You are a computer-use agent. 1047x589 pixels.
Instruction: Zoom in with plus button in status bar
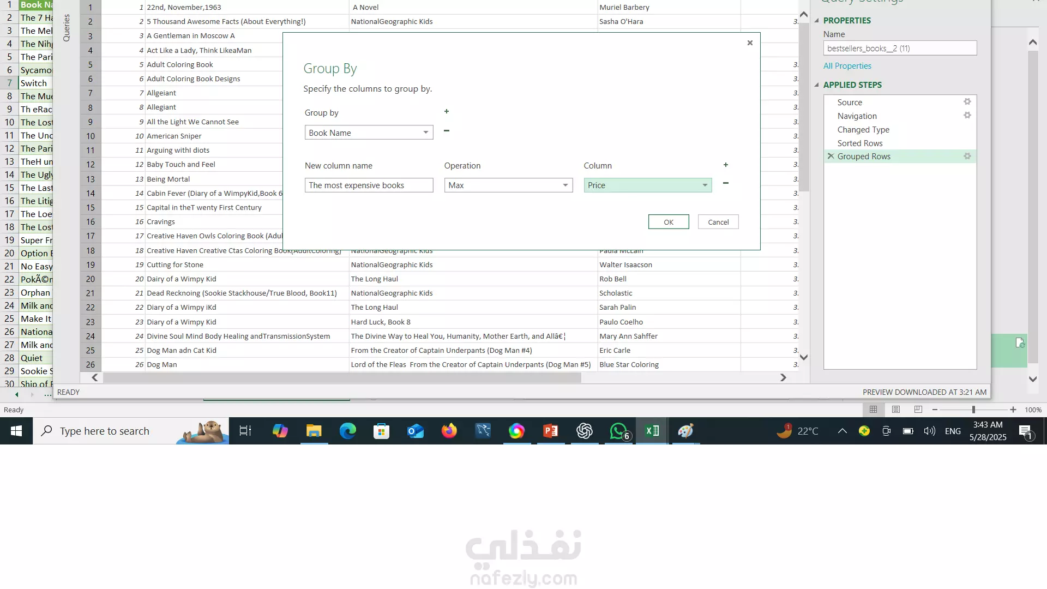(1013, 410)
